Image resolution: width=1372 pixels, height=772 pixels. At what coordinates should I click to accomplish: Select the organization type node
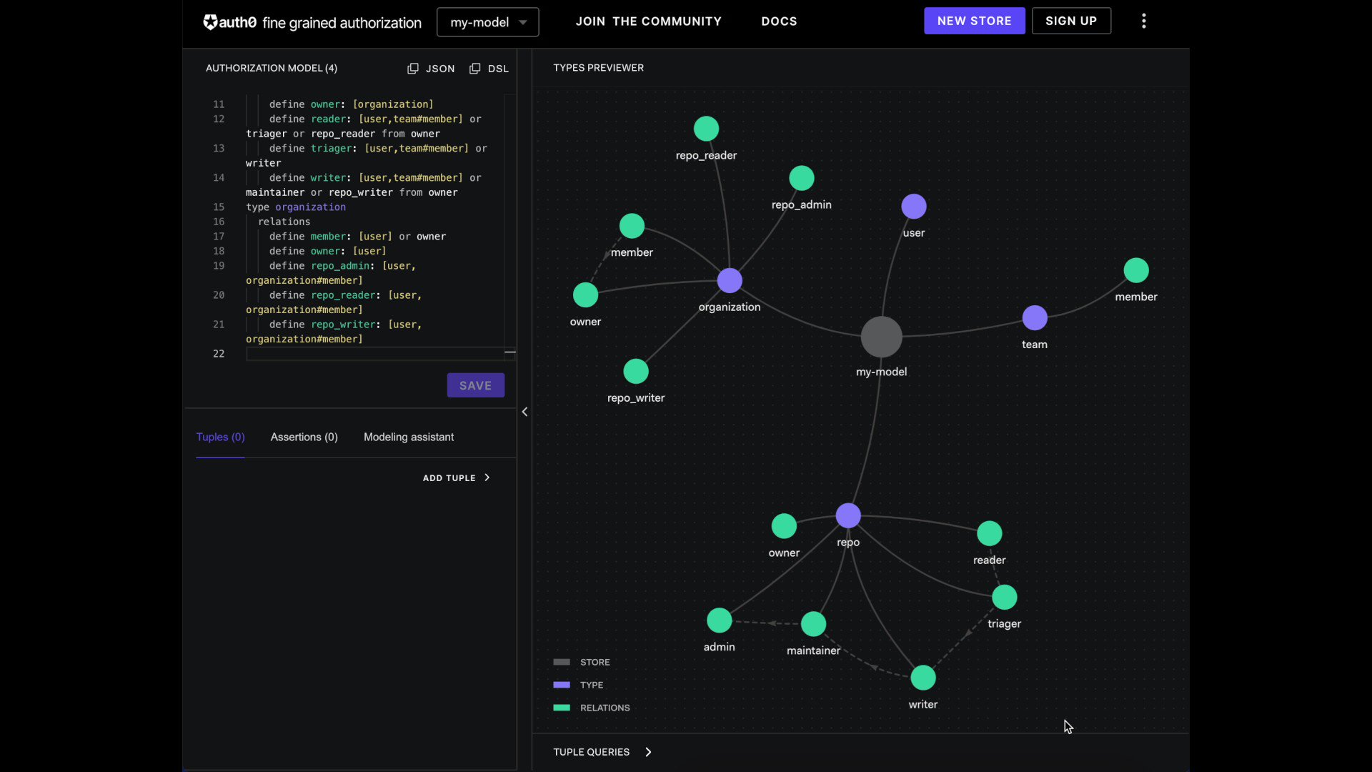pos(729,280)
